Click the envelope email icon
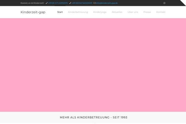The height and width of the screenshot is (124, 186). pyautogui.click(x=95, y=3)
